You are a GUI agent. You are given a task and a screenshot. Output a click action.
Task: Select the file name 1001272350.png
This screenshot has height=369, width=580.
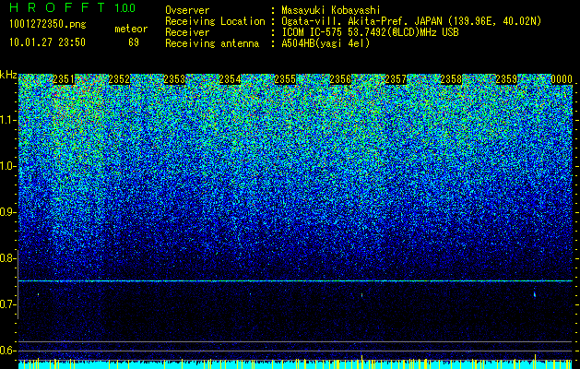point(48,24)
